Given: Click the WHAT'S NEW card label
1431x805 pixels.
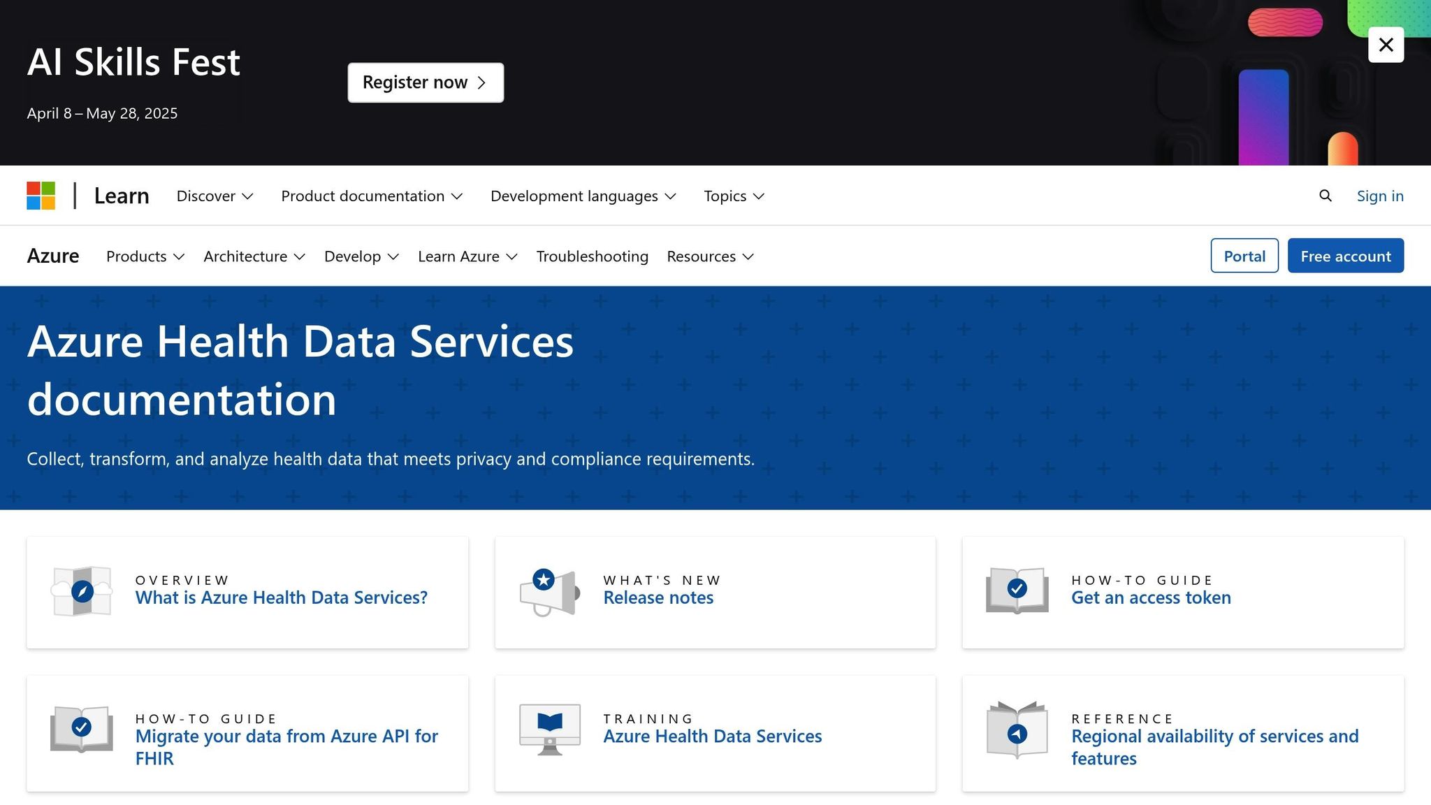Looking at the screenshot, I should (662, 580).
